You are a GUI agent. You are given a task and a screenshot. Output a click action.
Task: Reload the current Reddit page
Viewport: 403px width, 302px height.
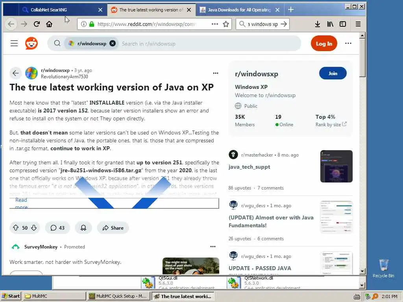point(37,24)
